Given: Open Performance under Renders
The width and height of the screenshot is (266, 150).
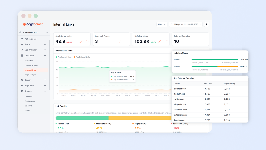Looking at the screenshot, I should 30,101.
